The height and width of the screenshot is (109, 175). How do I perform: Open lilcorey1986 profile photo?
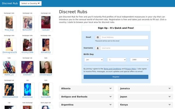pos(27,45)
